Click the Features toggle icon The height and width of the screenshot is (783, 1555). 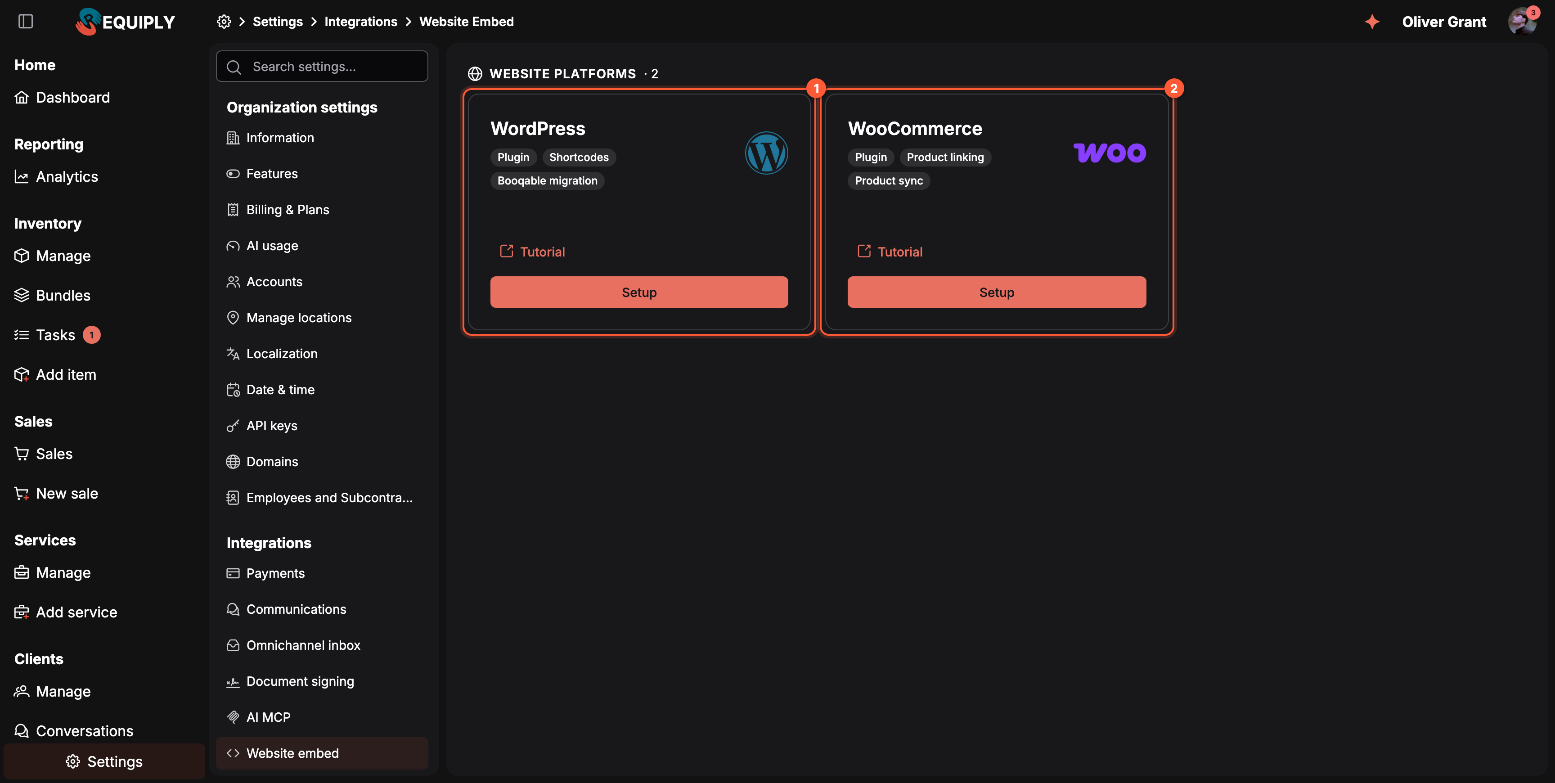click(233, 174)
